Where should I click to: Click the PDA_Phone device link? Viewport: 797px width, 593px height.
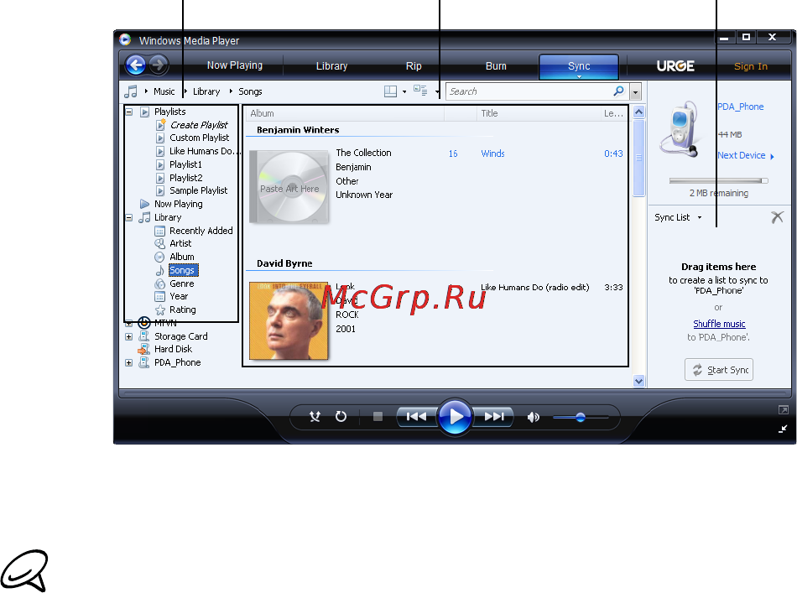click(741, 107)
